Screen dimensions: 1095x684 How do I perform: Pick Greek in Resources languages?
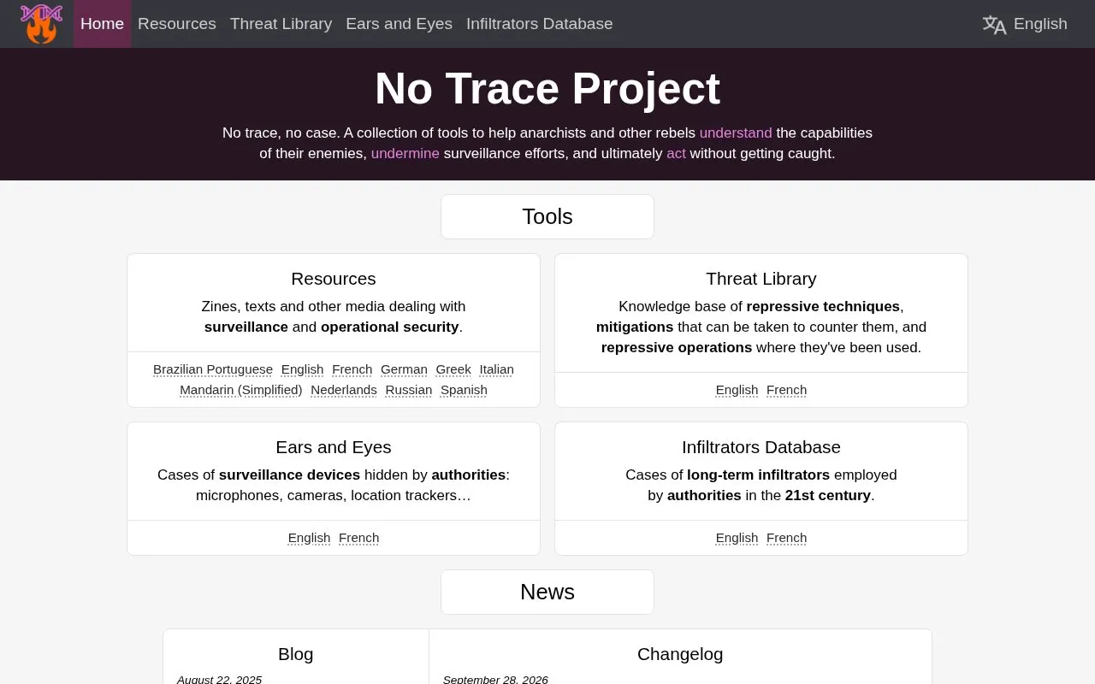[453, 369]
